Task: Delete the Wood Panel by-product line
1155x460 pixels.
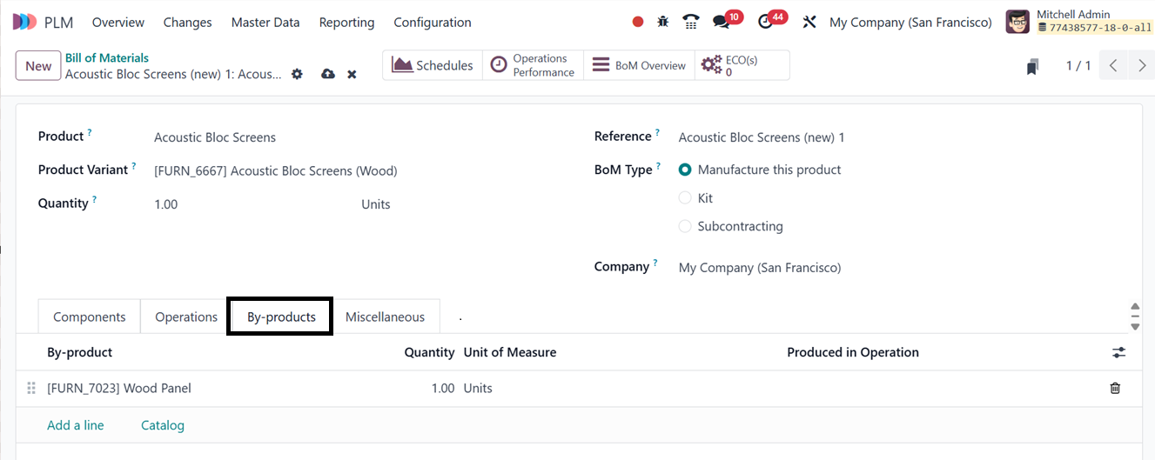Action: click(x=1115, y=389)
